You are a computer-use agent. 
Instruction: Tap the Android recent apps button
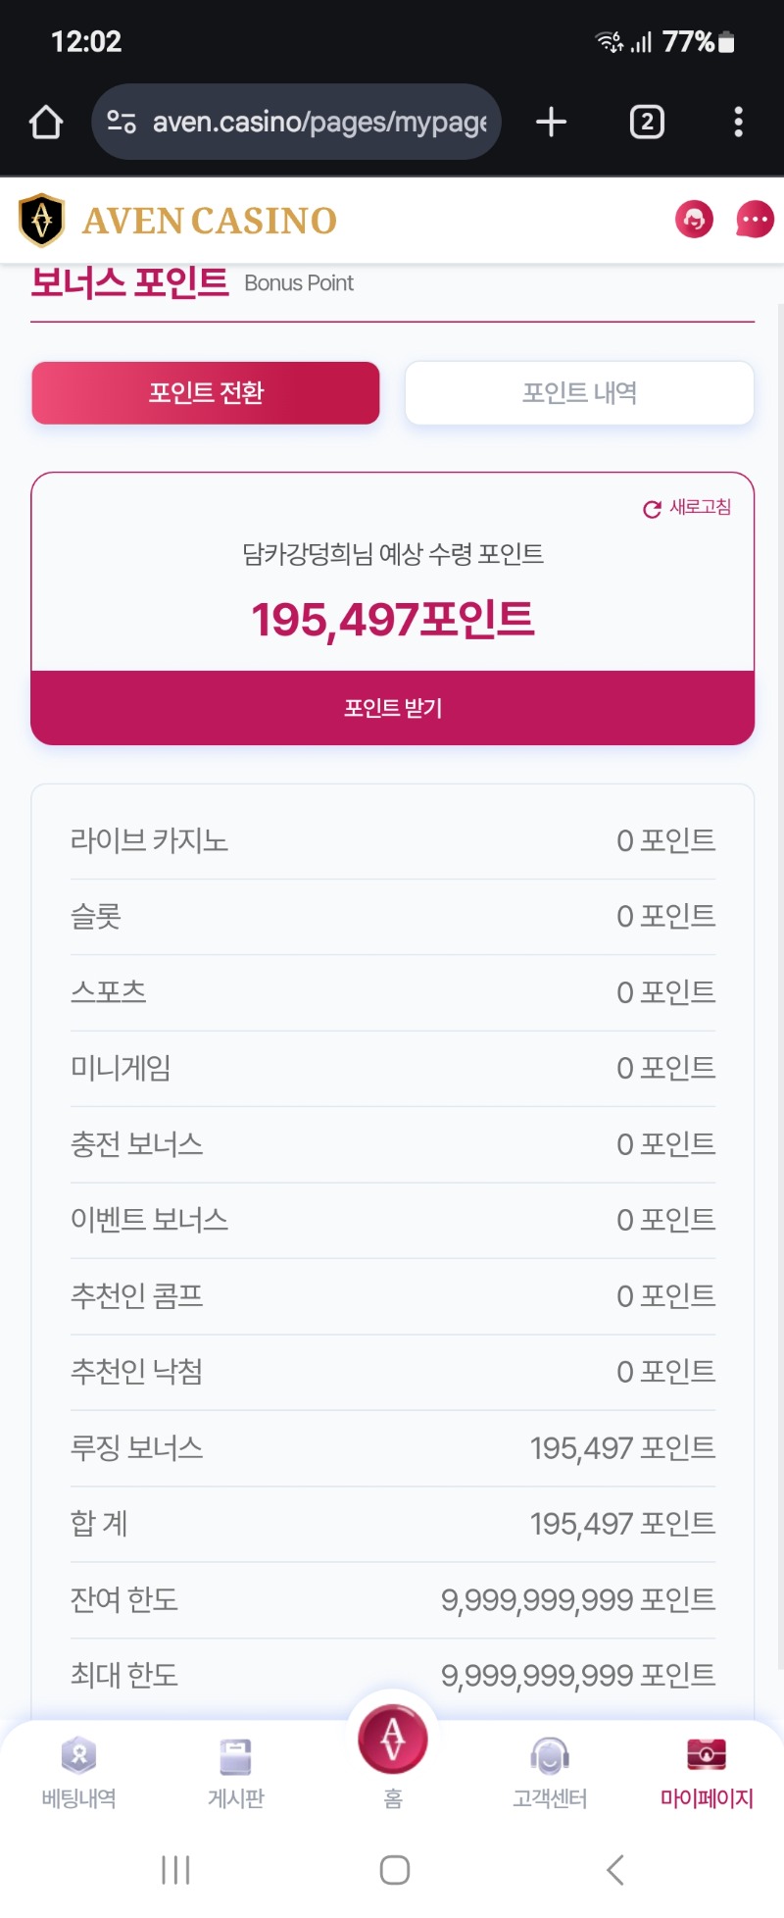click(175, 1870)
